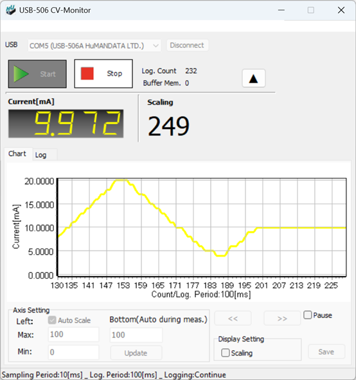Click the Save button
The image size is (356, 380).
coord(326,352)
